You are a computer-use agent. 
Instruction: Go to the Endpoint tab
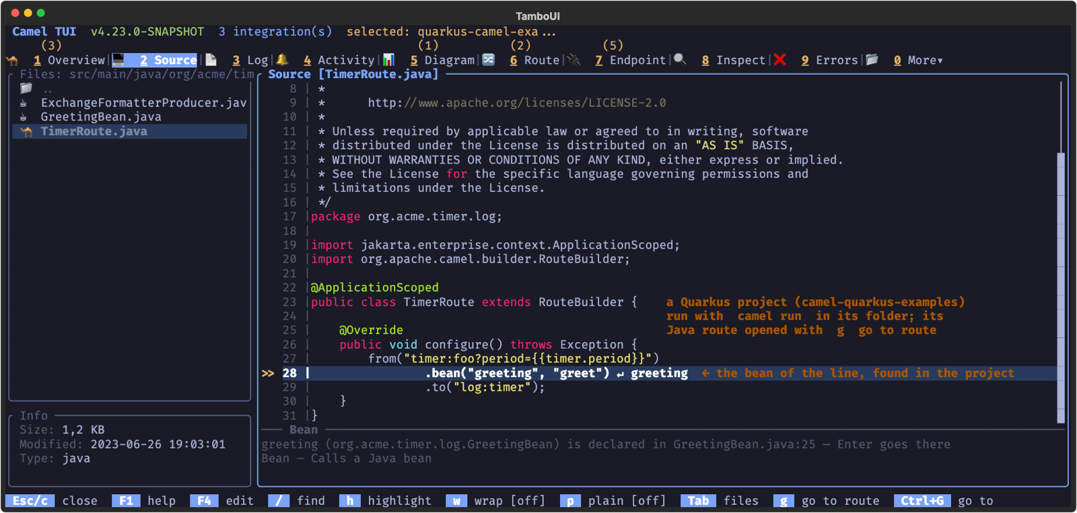(x=631, y=60)
